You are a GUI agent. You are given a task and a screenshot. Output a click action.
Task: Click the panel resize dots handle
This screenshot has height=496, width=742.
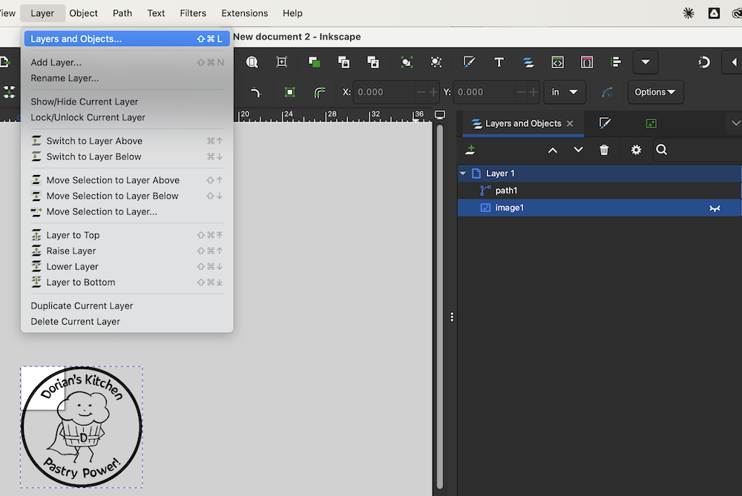[452, 317]
